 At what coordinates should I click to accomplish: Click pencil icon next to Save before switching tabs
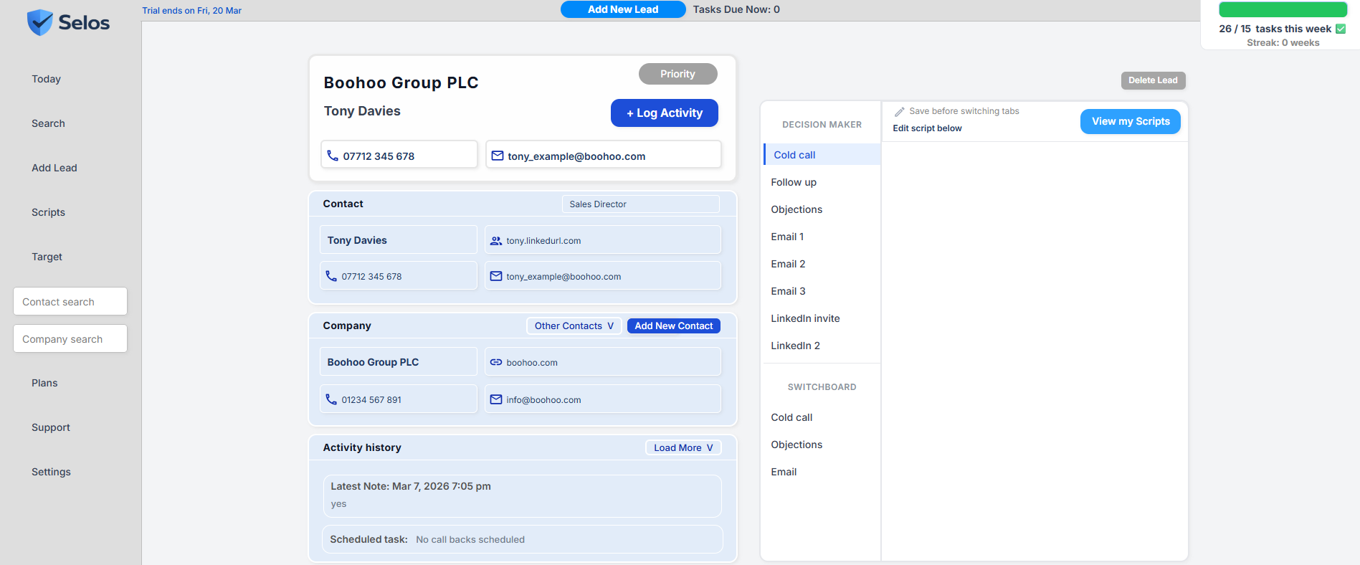coord(899,112)
